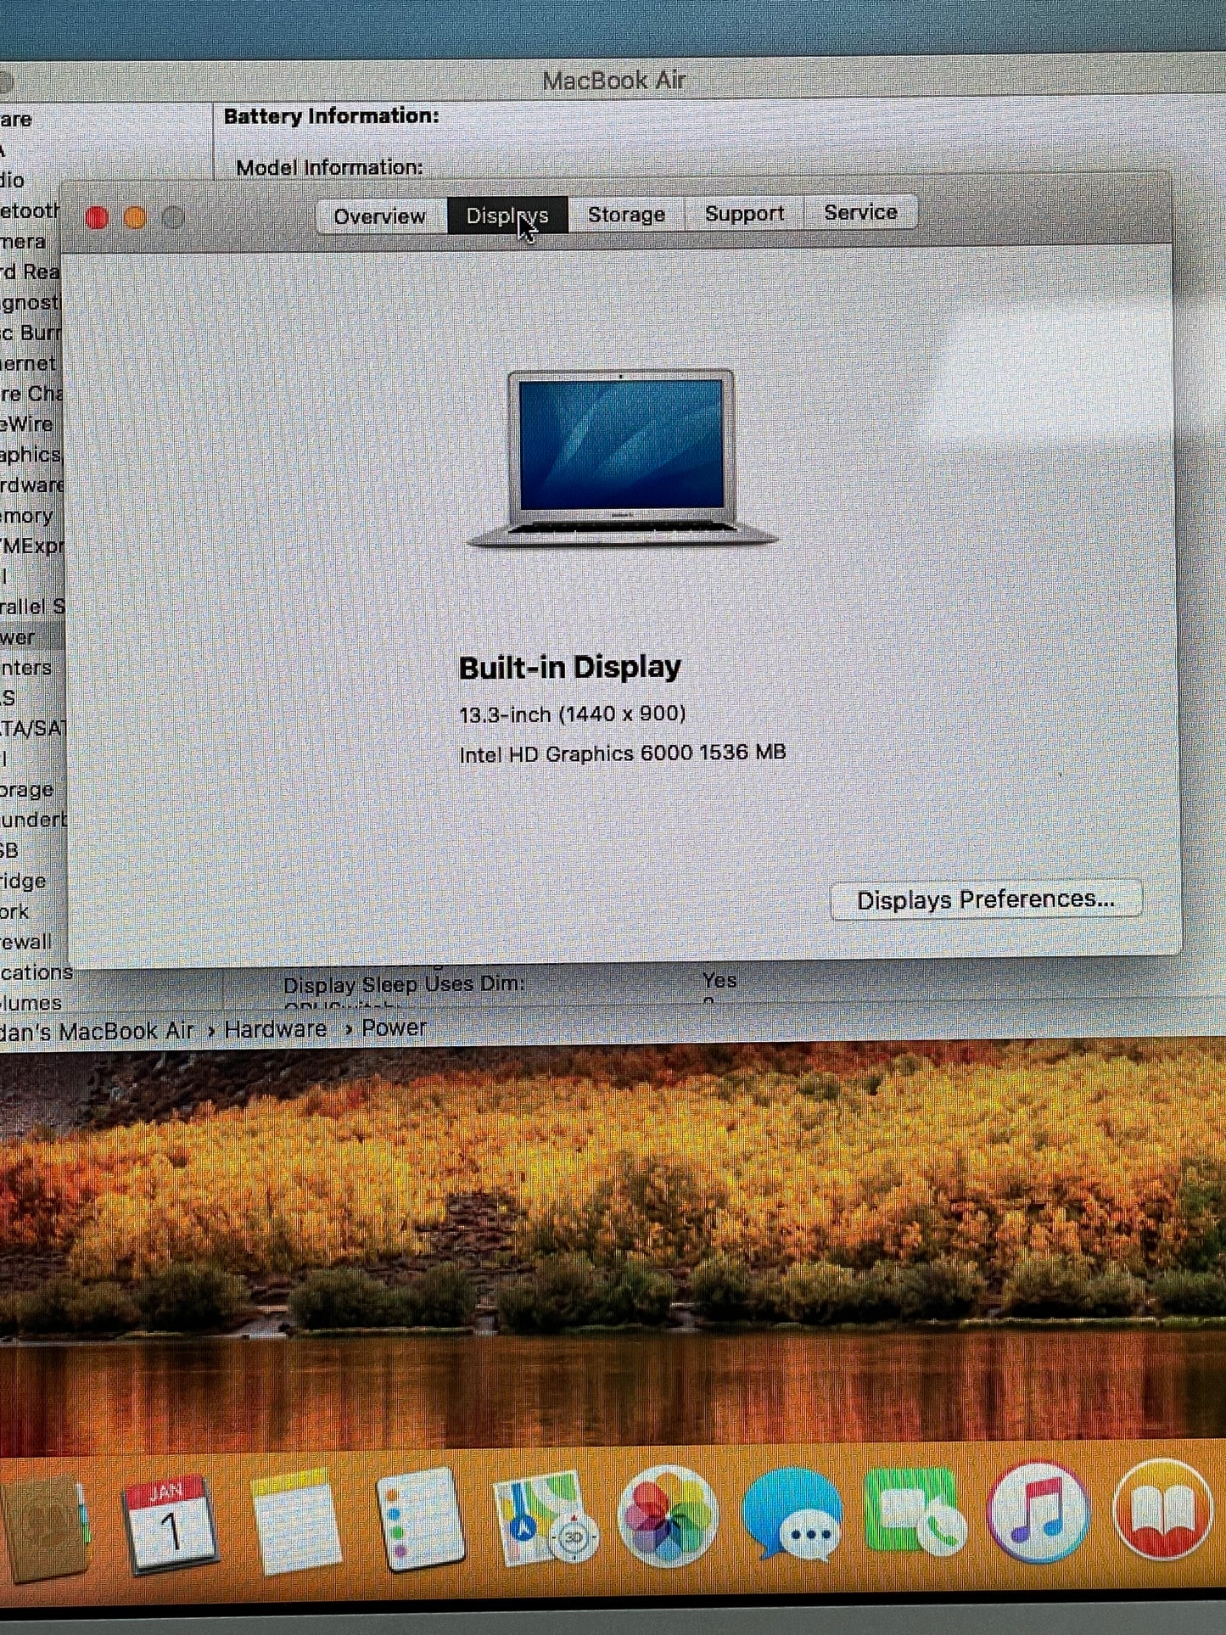1226x1635 pixels.
Task: Select Diagnostics in System Information sidebar
Action: point(30,303)
